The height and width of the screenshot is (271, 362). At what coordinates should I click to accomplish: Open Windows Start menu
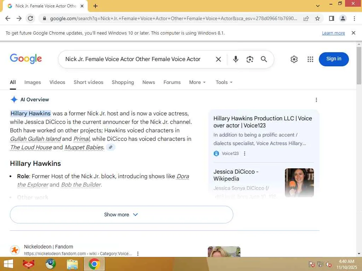point(8,264)
